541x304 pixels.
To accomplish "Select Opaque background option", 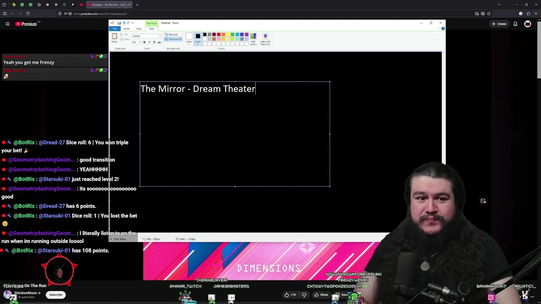I will click(x=171, y=34).
